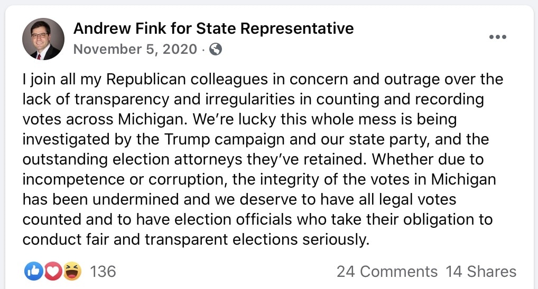The height and width of the screenshot is (289, 538).
Task: Click the laughing Haha reaction icon
Action: click(x=72, y=271)
